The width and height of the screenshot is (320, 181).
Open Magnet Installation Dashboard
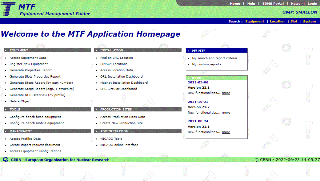click(124, 82)
